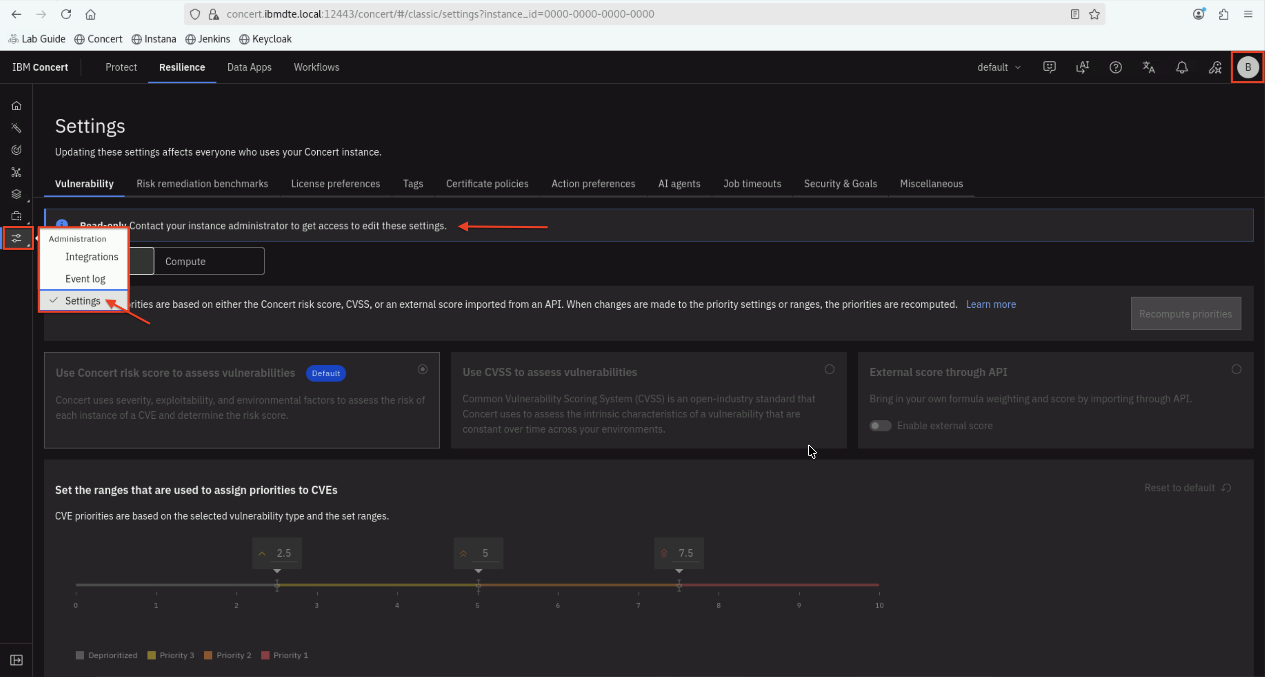Click the Priority 3 slider handle at 2.5
Image resolution: width=1265 pixels, height=677 pixels.
pyautogui.click(x=277, y=585)
